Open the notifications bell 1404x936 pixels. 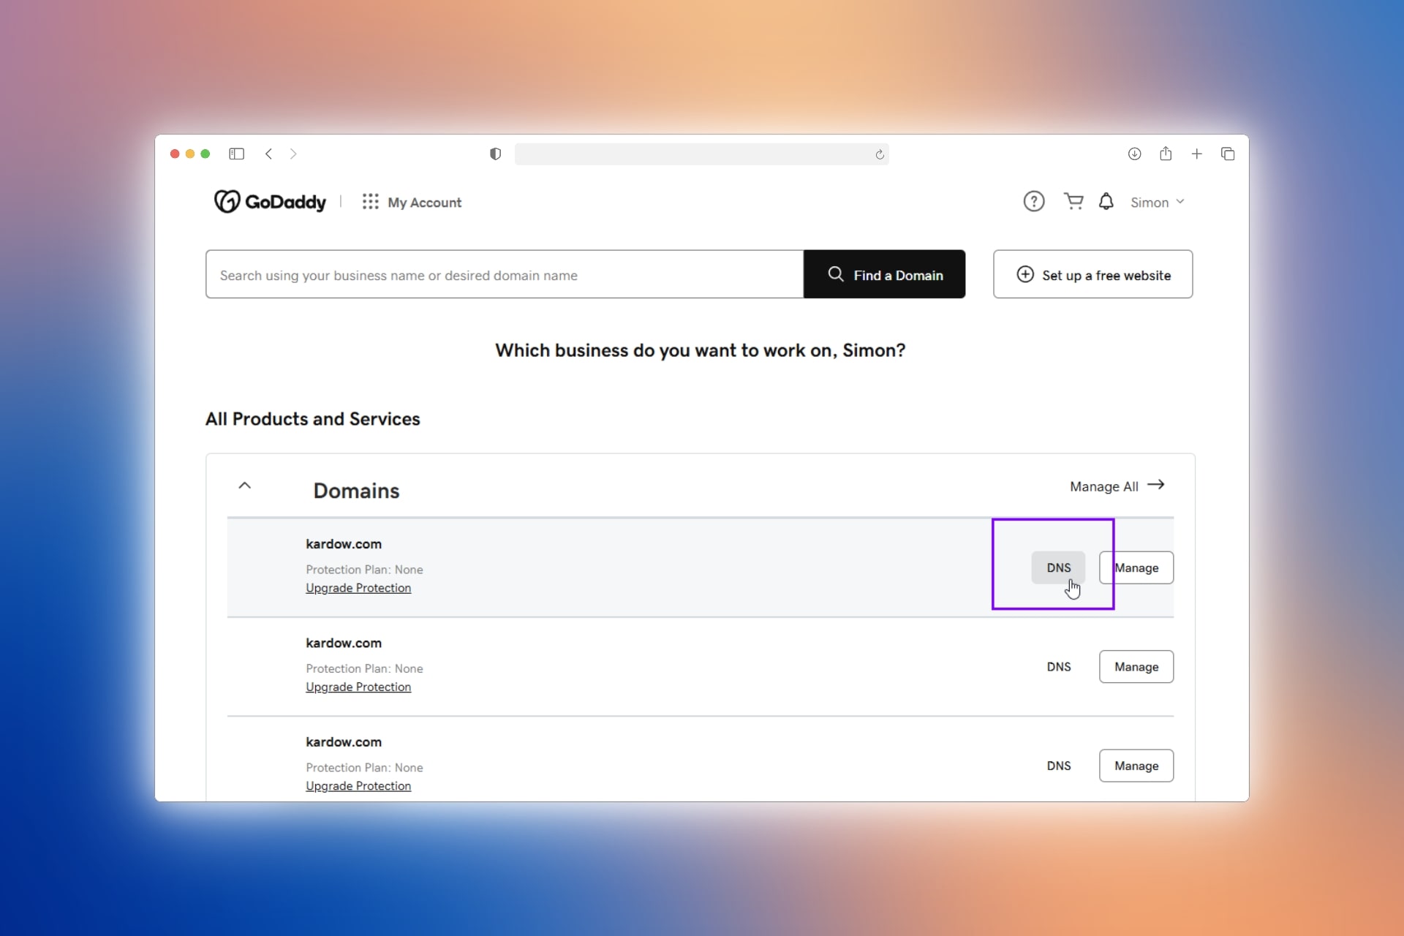point(1106,202)
